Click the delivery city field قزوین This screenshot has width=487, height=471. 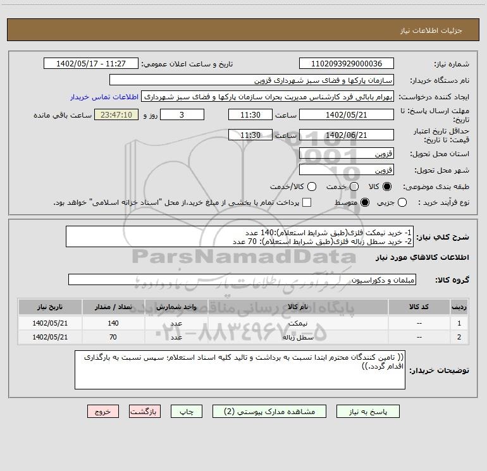[347, 169]
